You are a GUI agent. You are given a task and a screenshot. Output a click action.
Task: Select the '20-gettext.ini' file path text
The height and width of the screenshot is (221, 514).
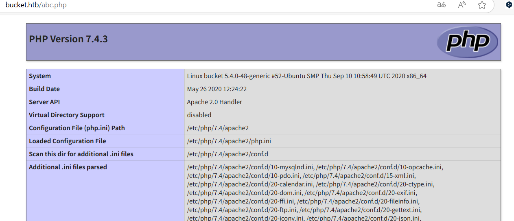[361, 210]
